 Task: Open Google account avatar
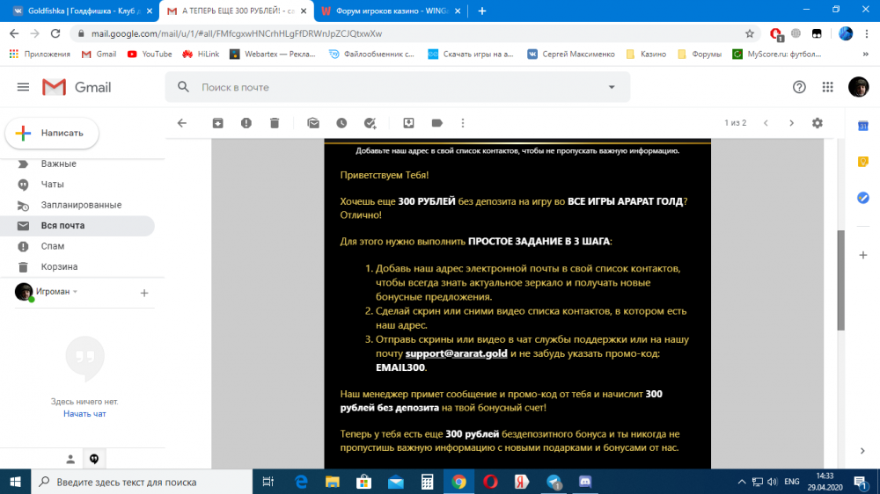pos(858,87)
